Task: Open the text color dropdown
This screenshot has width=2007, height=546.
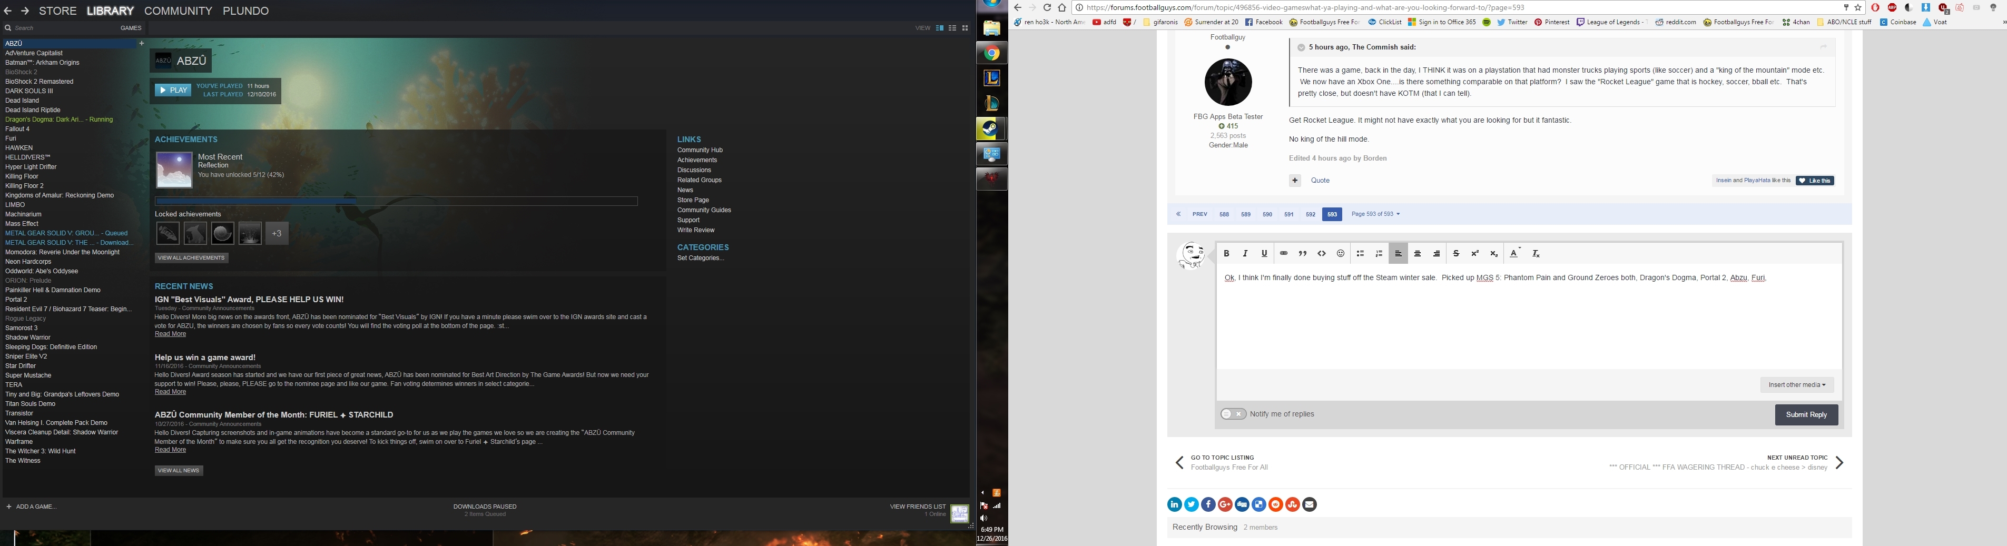Action: 1514,254
